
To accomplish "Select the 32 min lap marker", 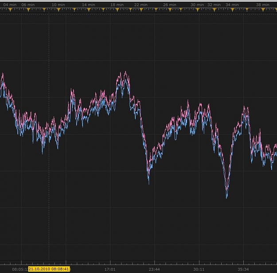I will (214, 10).
